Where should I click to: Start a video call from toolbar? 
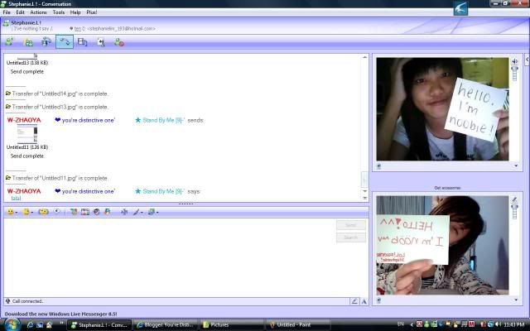46,42
